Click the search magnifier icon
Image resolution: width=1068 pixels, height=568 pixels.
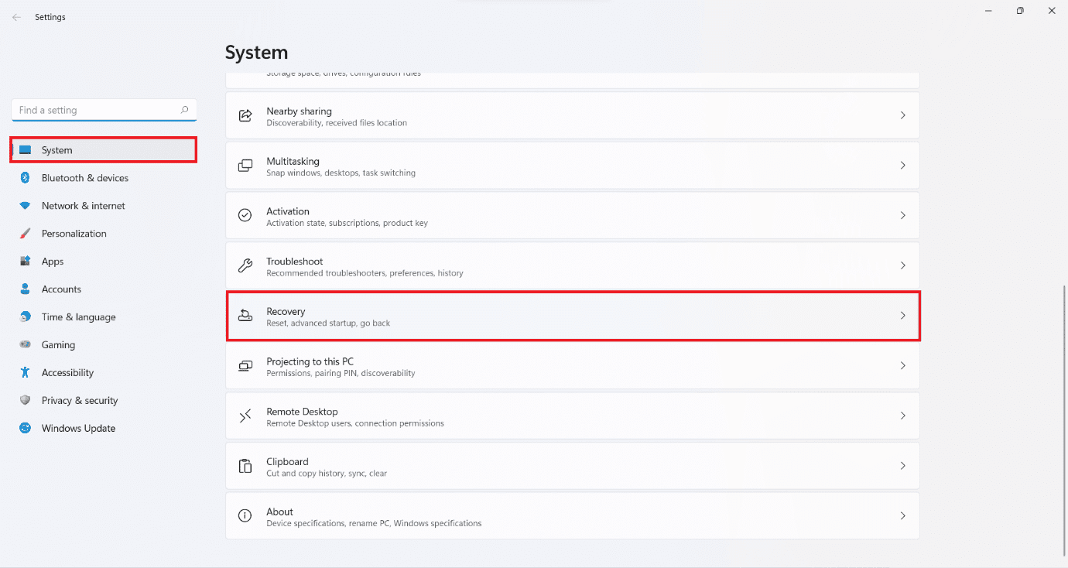[184, 110]
